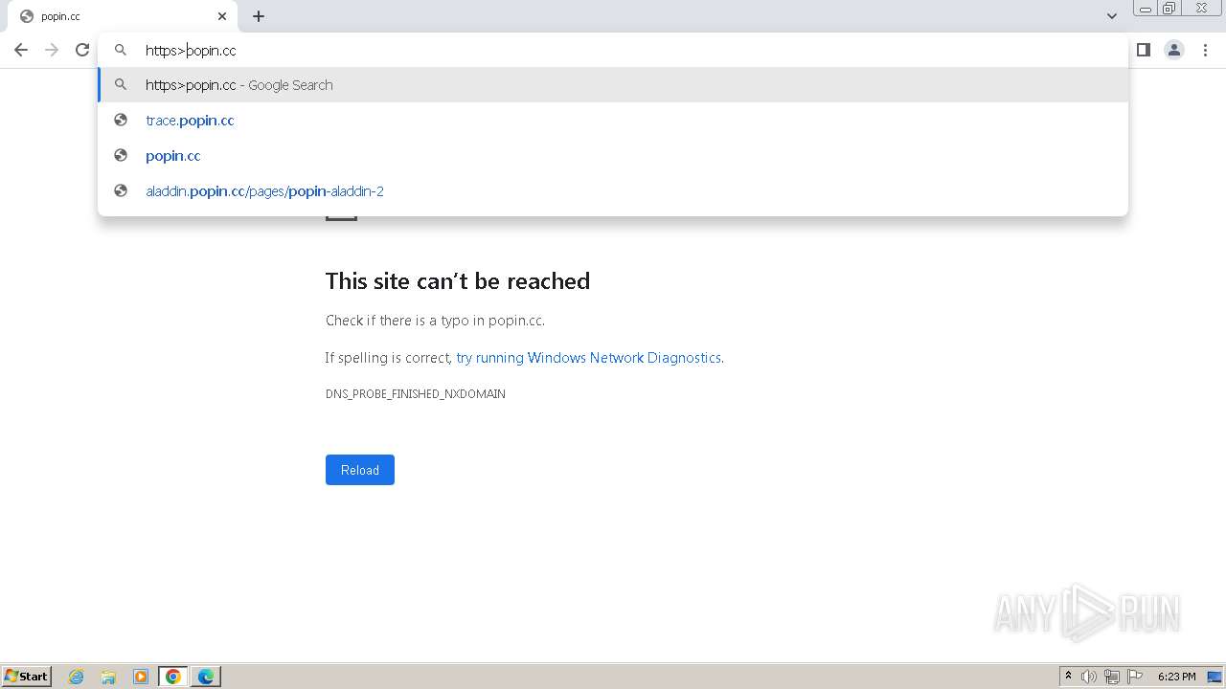The width and height of the screenshot is (1226, 689).
Task: Close the popin.cc tab
Action: [222, 16]
